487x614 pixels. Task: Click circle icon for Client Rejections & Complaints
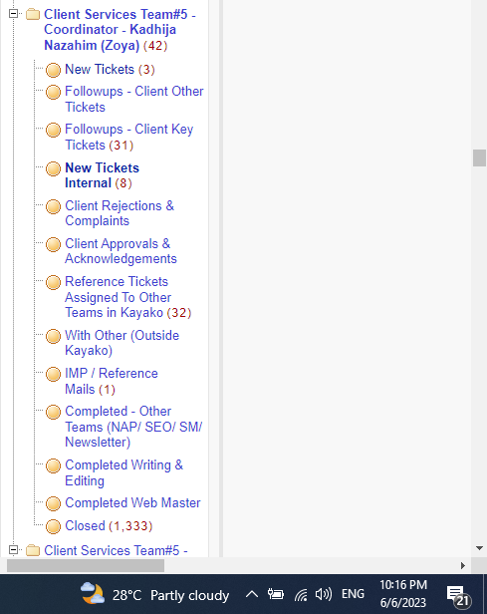pos(53,206)
